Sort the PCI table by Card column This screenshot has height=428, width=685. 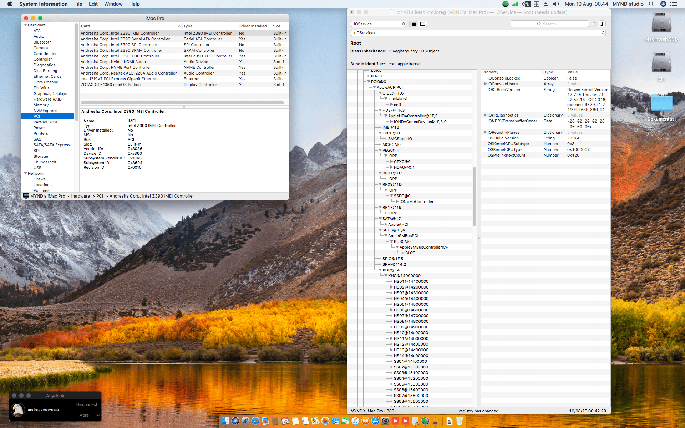[x=131, y=26]
